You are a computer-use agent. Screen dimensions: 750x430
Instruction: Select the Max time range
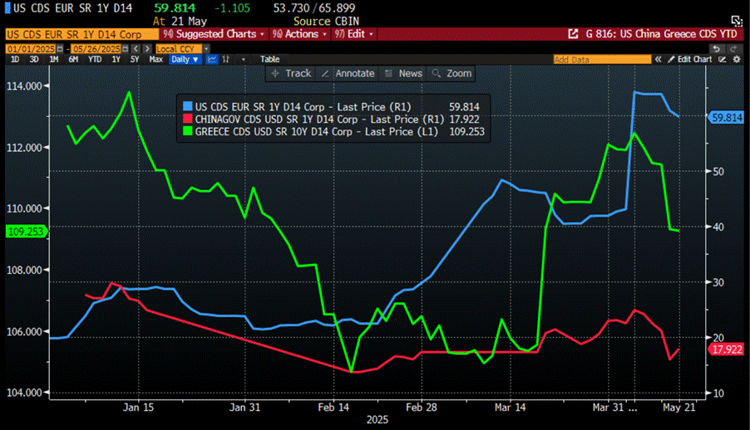[x=156, y=59]
